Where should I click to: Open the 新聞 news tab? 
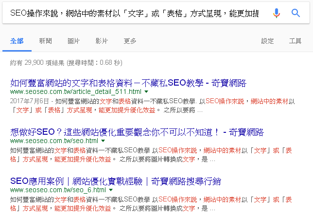[46, 41]
